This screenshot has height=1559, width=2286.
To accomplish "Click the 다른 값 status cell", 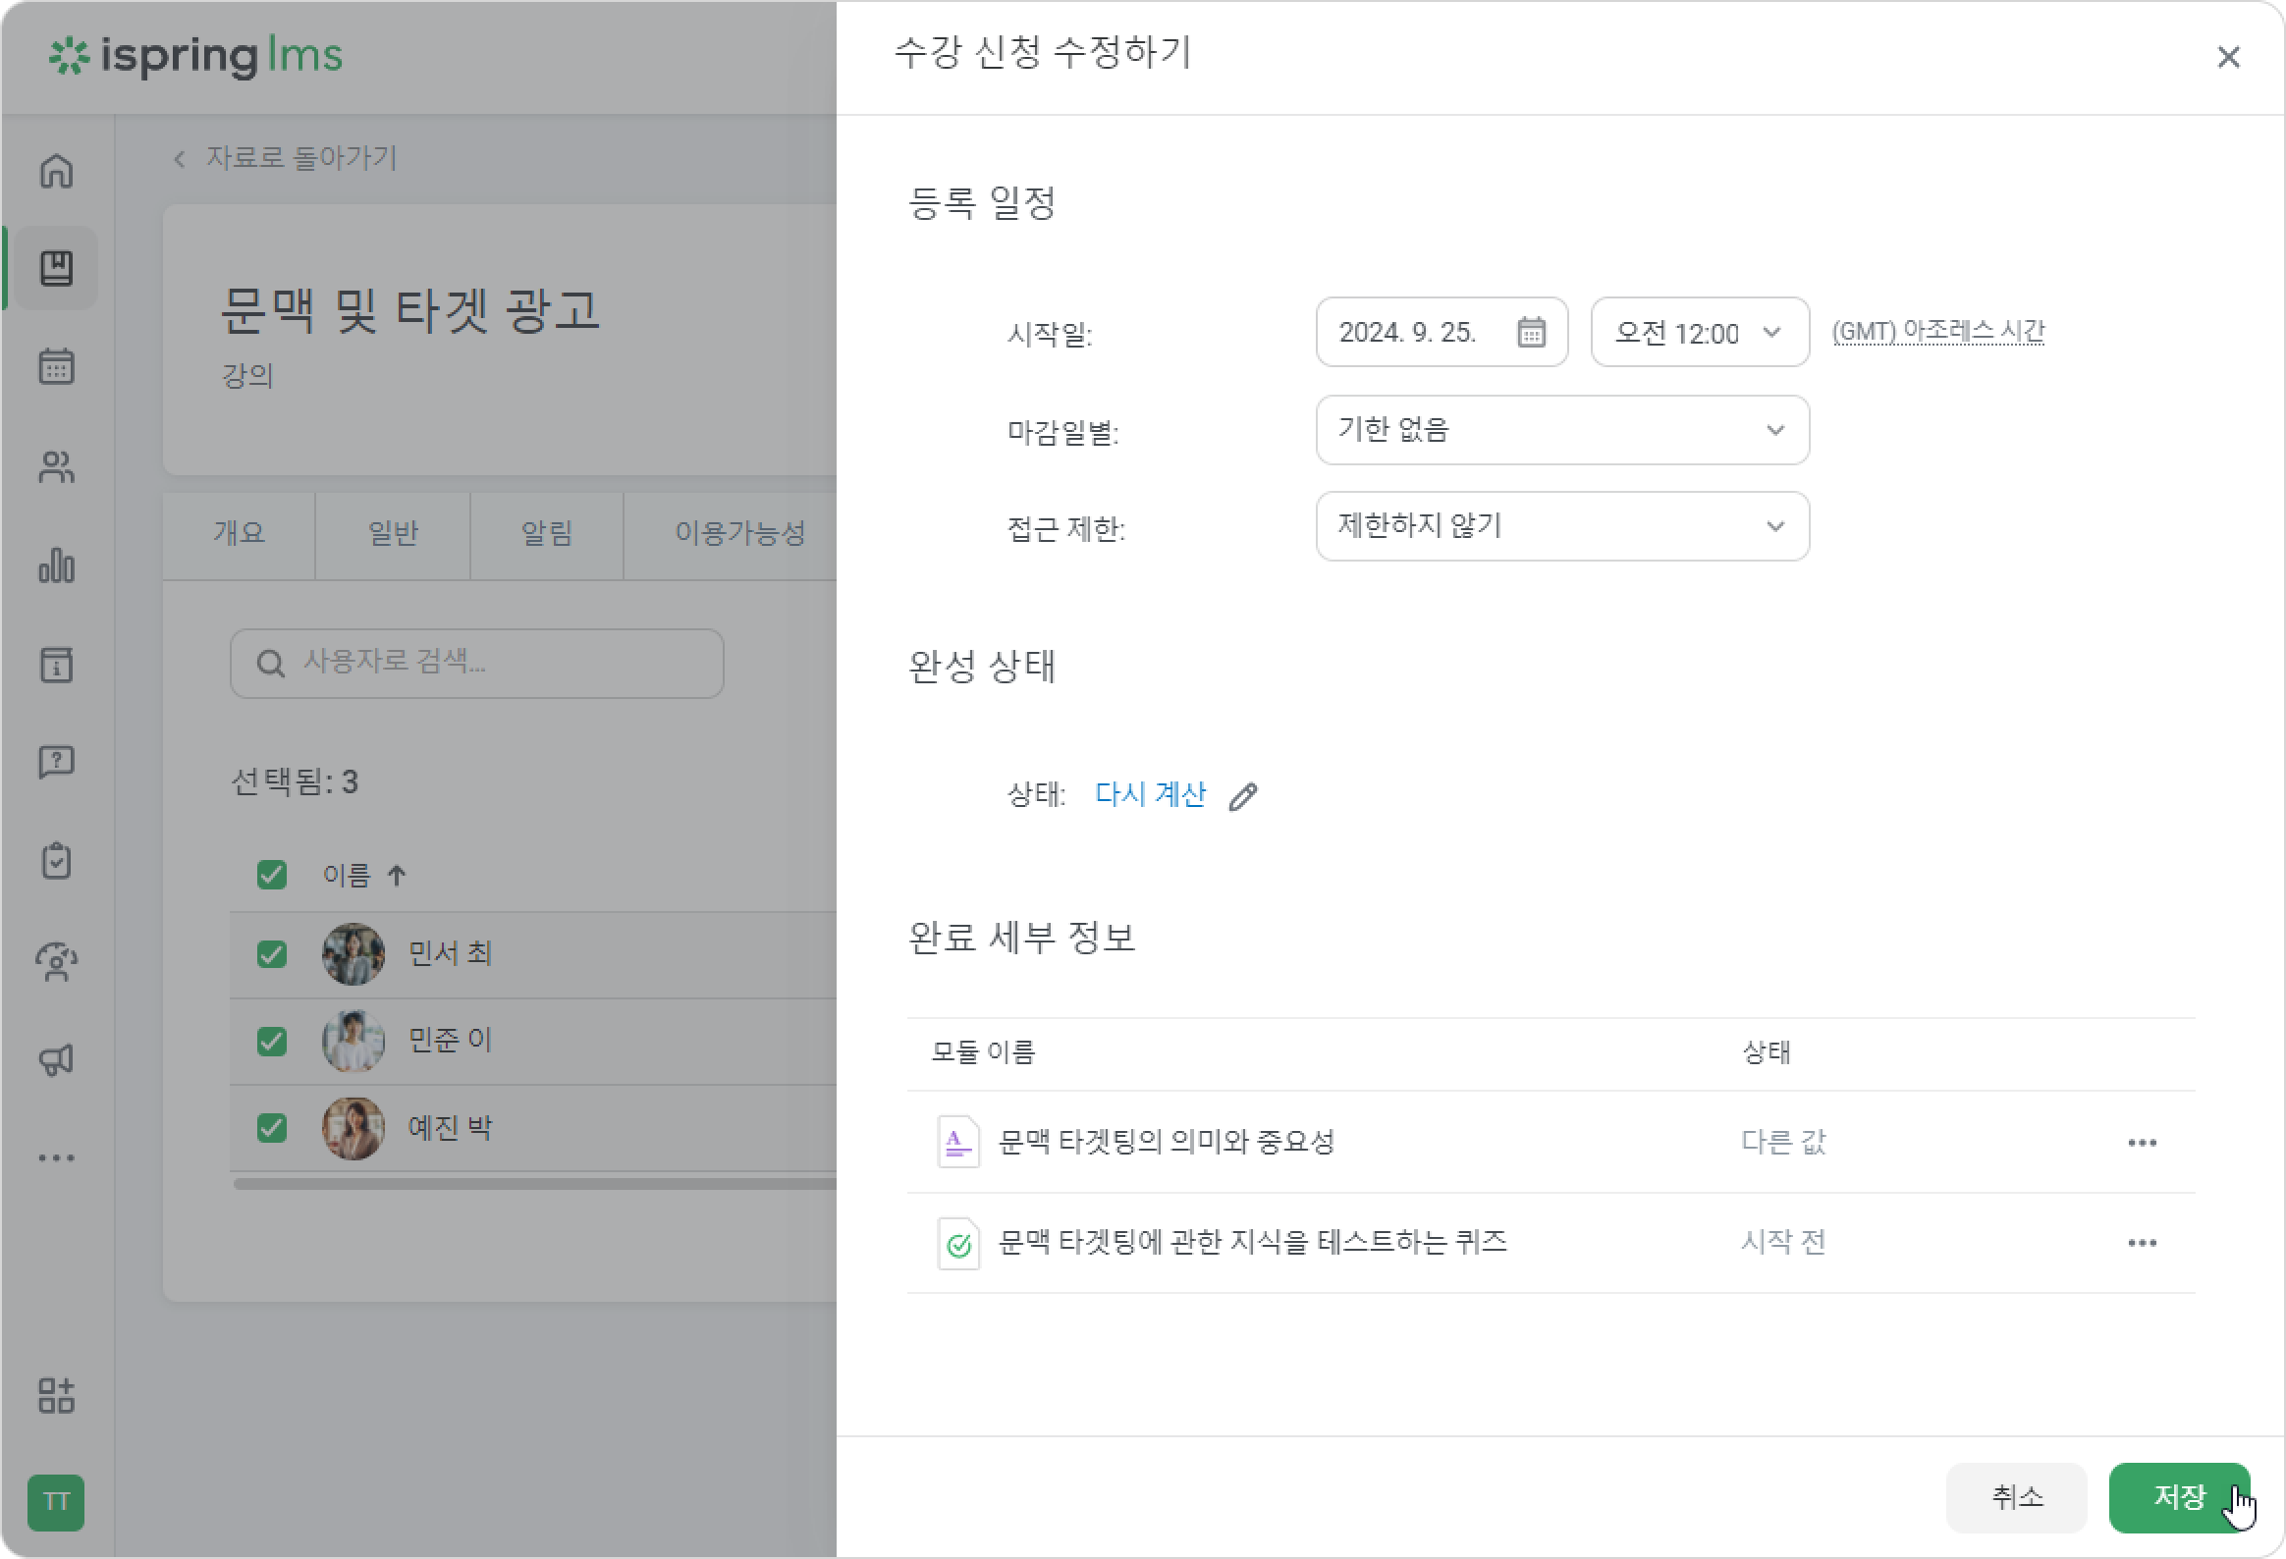I will 1783,1142.
